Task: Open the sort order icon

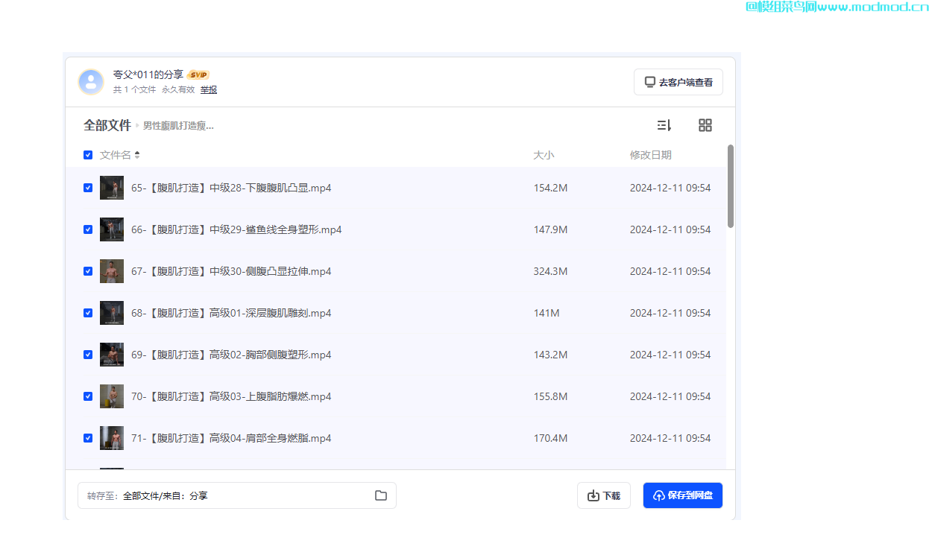Action: click(x=664, y=125)
